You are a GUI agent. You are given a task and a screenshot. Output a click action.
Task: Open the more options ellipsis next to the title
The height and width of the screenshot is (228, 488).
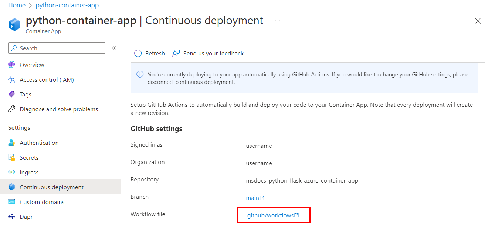277,21
